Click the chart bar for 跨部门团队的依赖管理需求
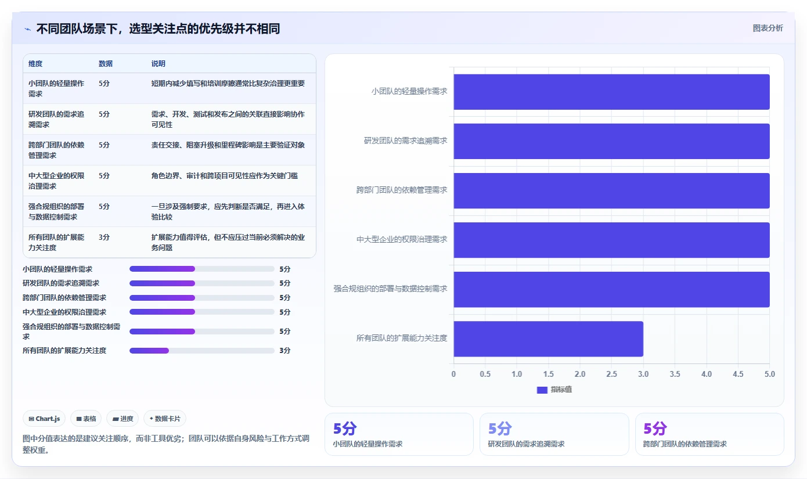The image size is (807, 479). (611, 190)
